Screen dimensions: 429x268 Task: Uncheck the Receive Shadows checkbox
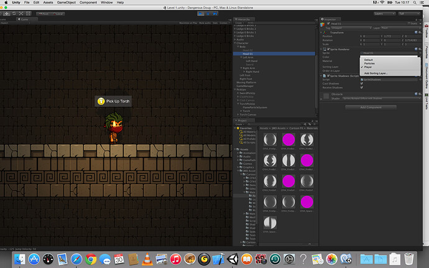[362, 88]
